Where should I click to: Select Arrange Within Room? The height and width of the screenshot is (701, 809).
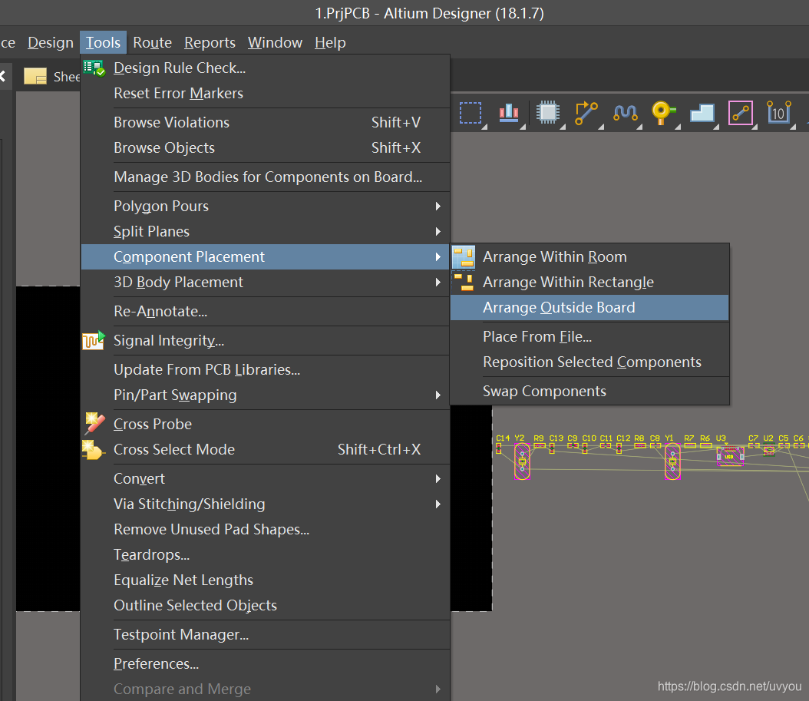click(554, 256)
